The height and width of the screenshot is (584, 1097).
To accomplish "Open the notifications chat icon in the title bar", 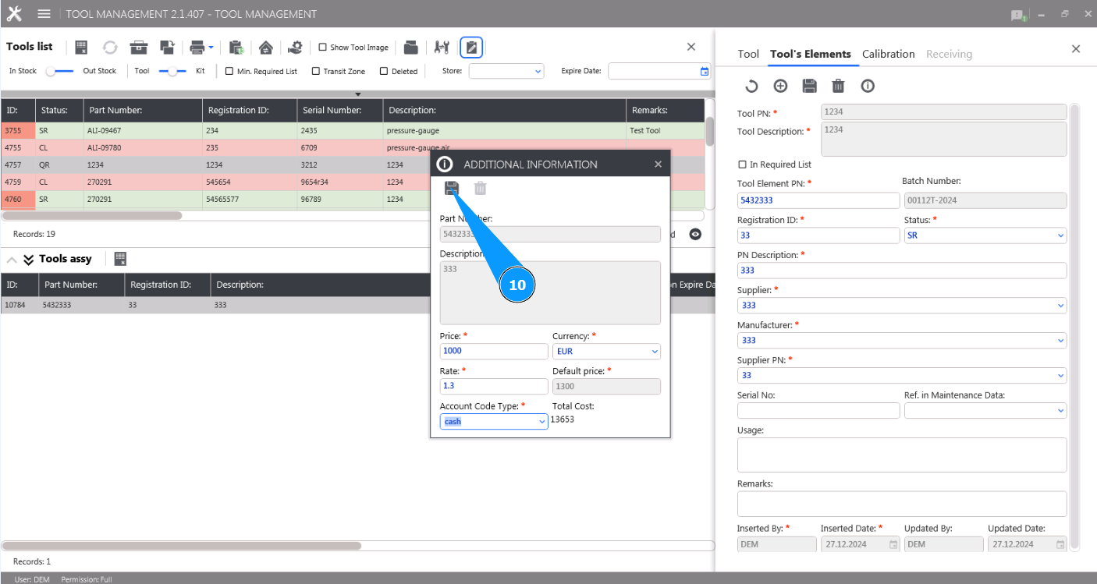I will [1017, 15].
